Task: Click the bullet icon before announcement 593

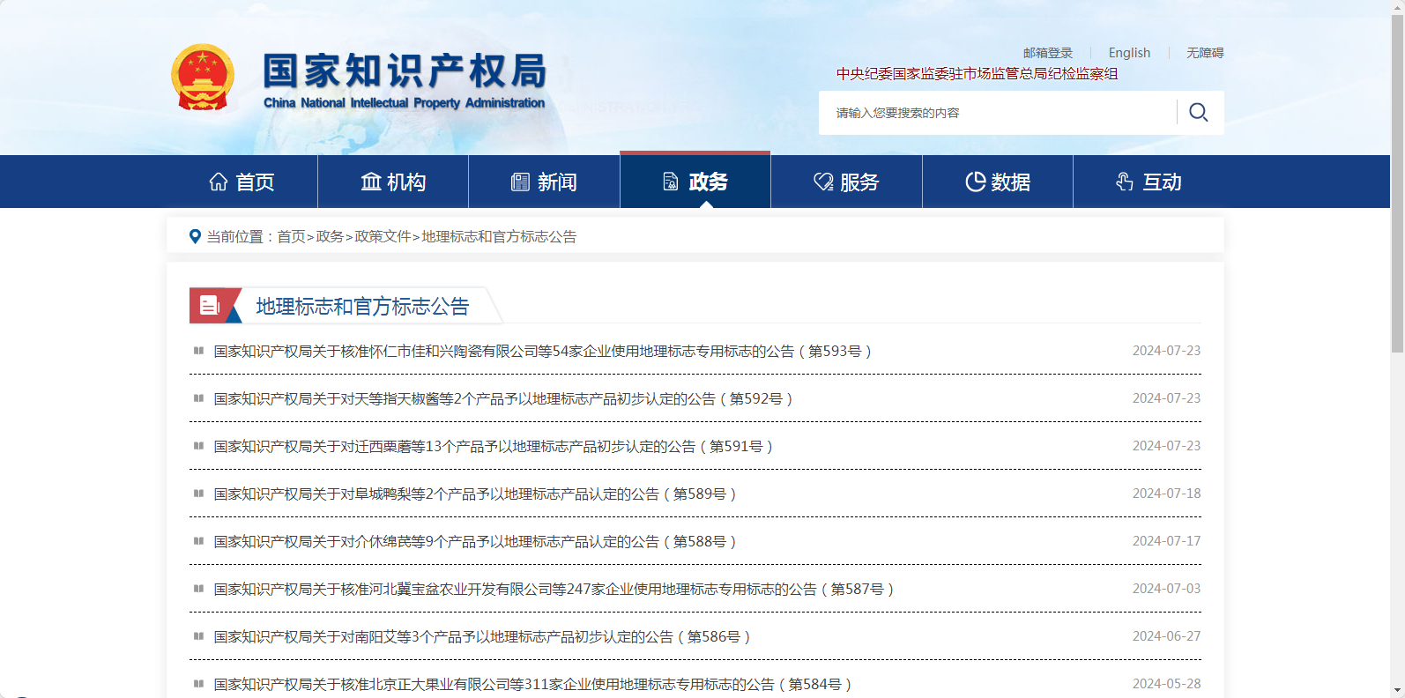Action: click(x=198, y=351)
